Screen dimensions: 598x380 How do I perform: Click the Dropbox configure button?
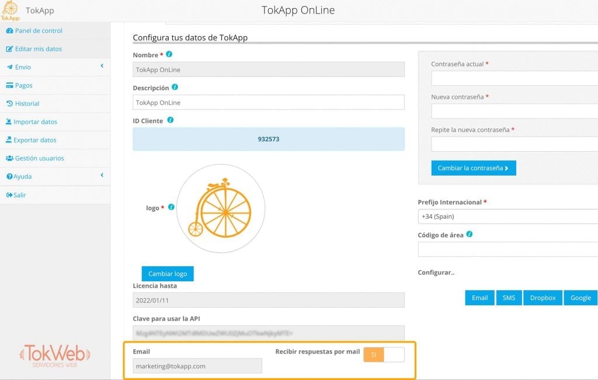[x=543, y=298]
